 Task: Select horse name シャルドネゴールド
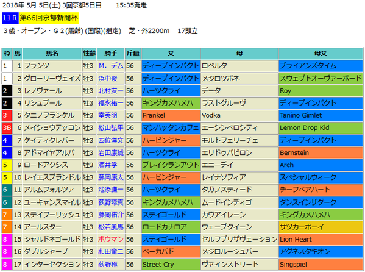[52, 239]
